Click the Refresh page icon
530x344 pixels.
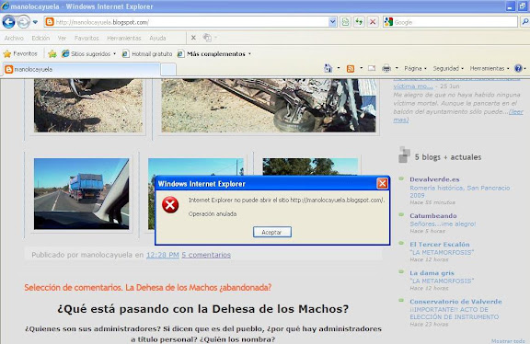[x=359, y=22]
